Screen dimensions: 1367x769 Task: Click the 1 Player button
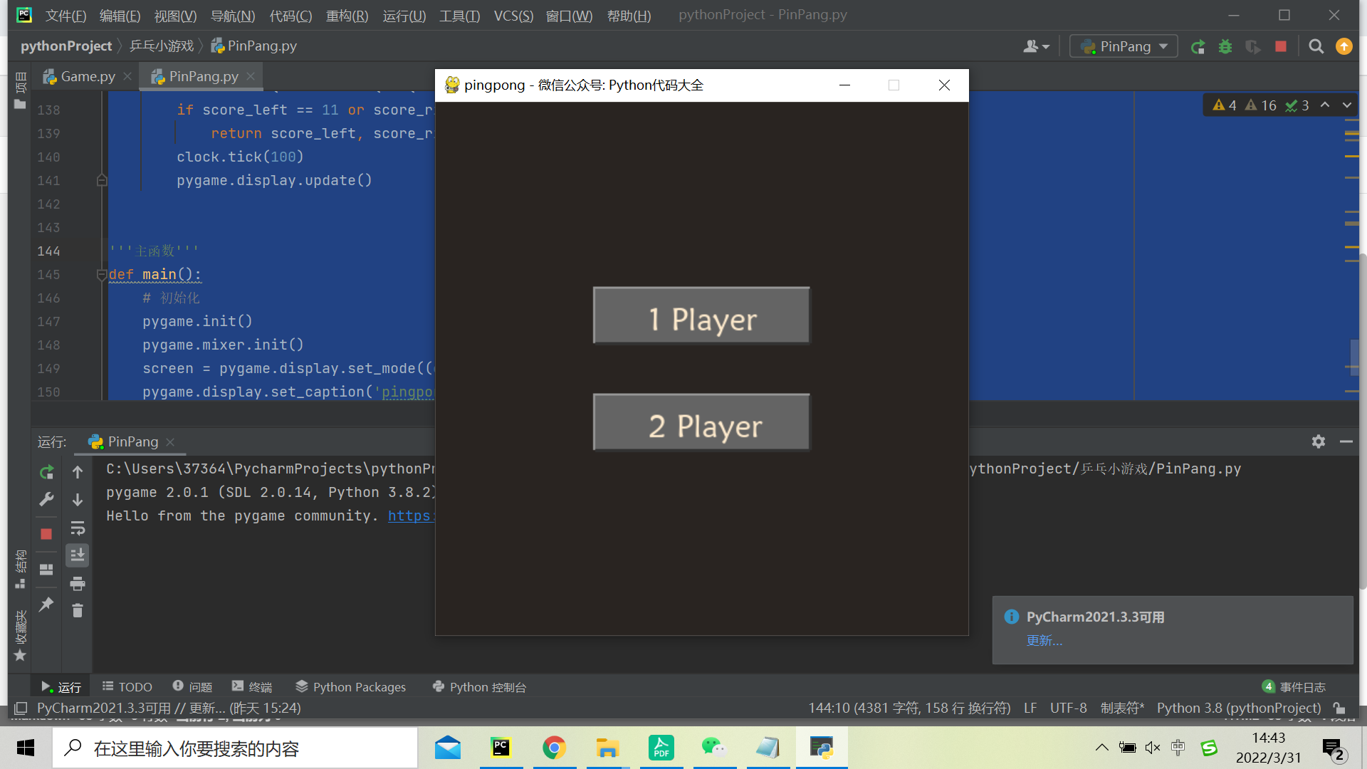[701, 316]
